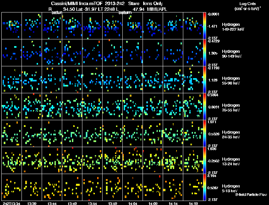The image size is (269, 205).
Task: Click the 'B-field Particle Flow' caption
Action: click(x=251, y=195)
